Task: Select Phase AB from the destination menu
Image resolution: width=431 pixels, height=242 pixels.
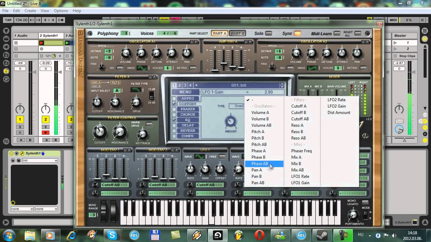Action: point(264,164)
